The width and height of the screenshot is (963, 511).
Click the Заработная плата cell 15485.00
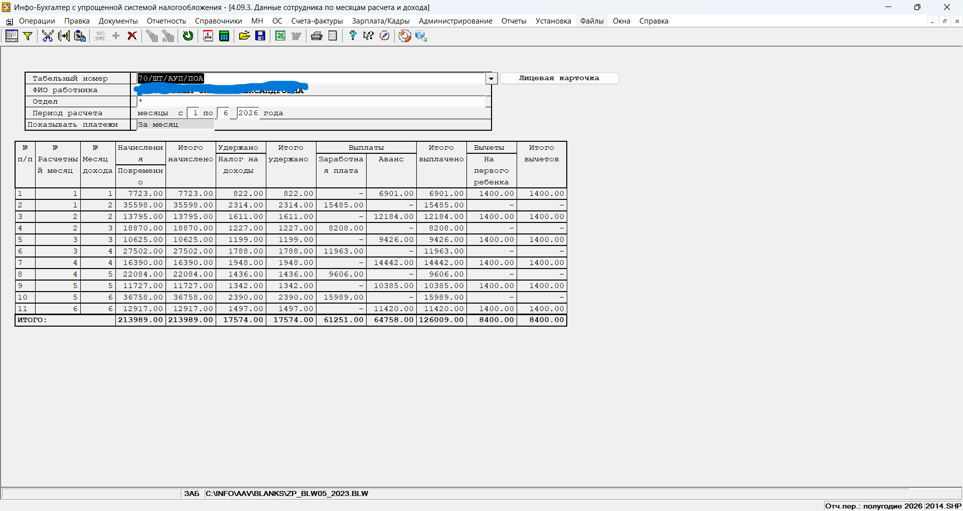tap(341, 205)
